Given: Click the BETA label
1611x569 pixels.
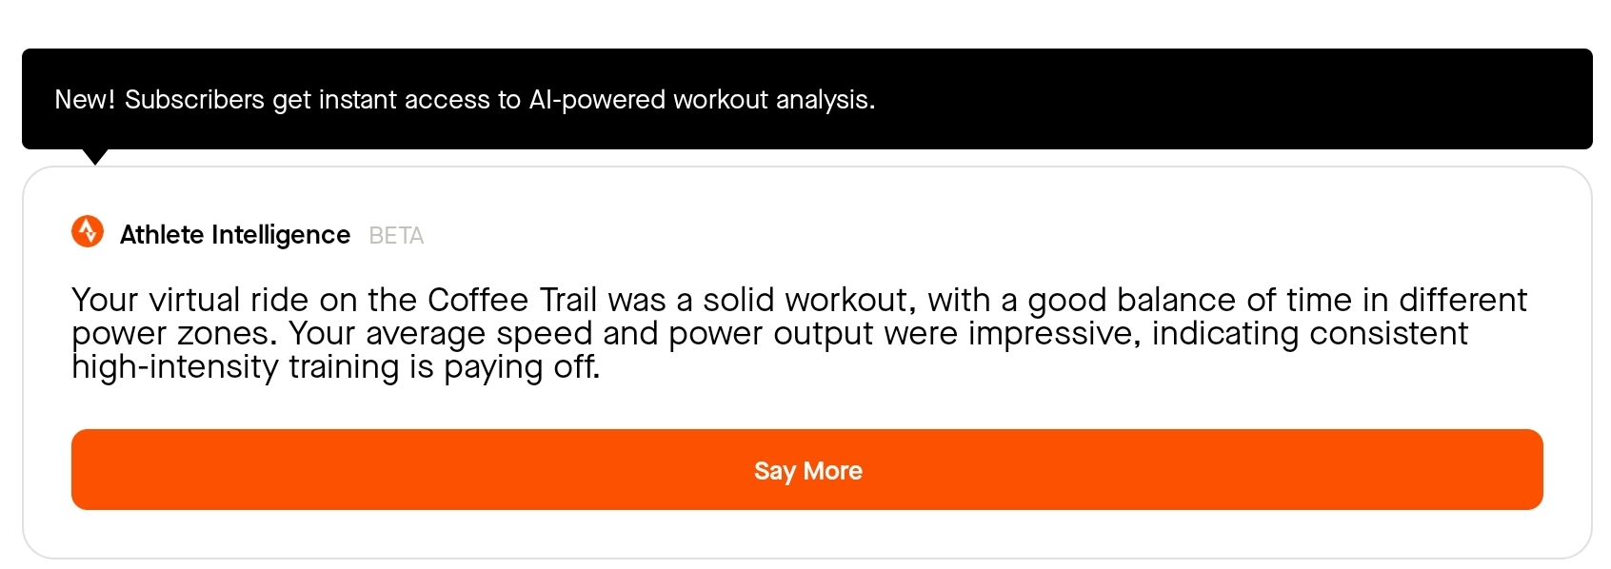Looking at the screenshot, I should coord(396,236).
